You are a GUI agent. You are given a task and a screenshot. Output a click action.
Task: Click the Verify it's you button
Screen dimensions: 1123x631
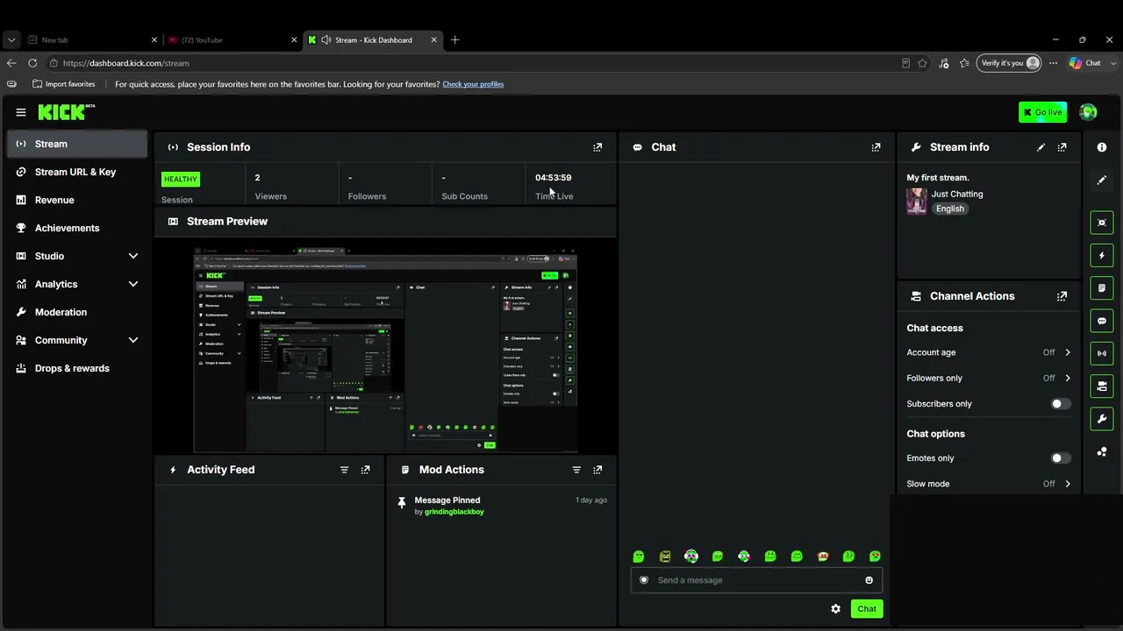(1009, 63)
